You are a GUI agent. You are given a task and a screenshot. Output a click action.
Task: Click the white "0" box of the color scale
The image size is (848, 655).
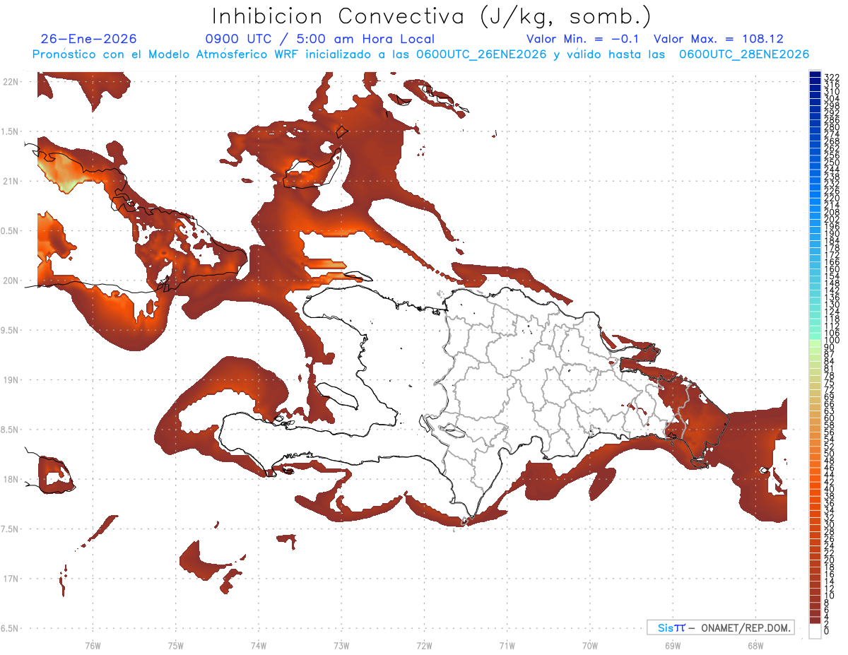[x=815, y=631]
